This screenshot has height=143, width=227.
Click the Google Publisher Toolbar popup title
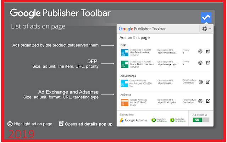tap(142, 29)
